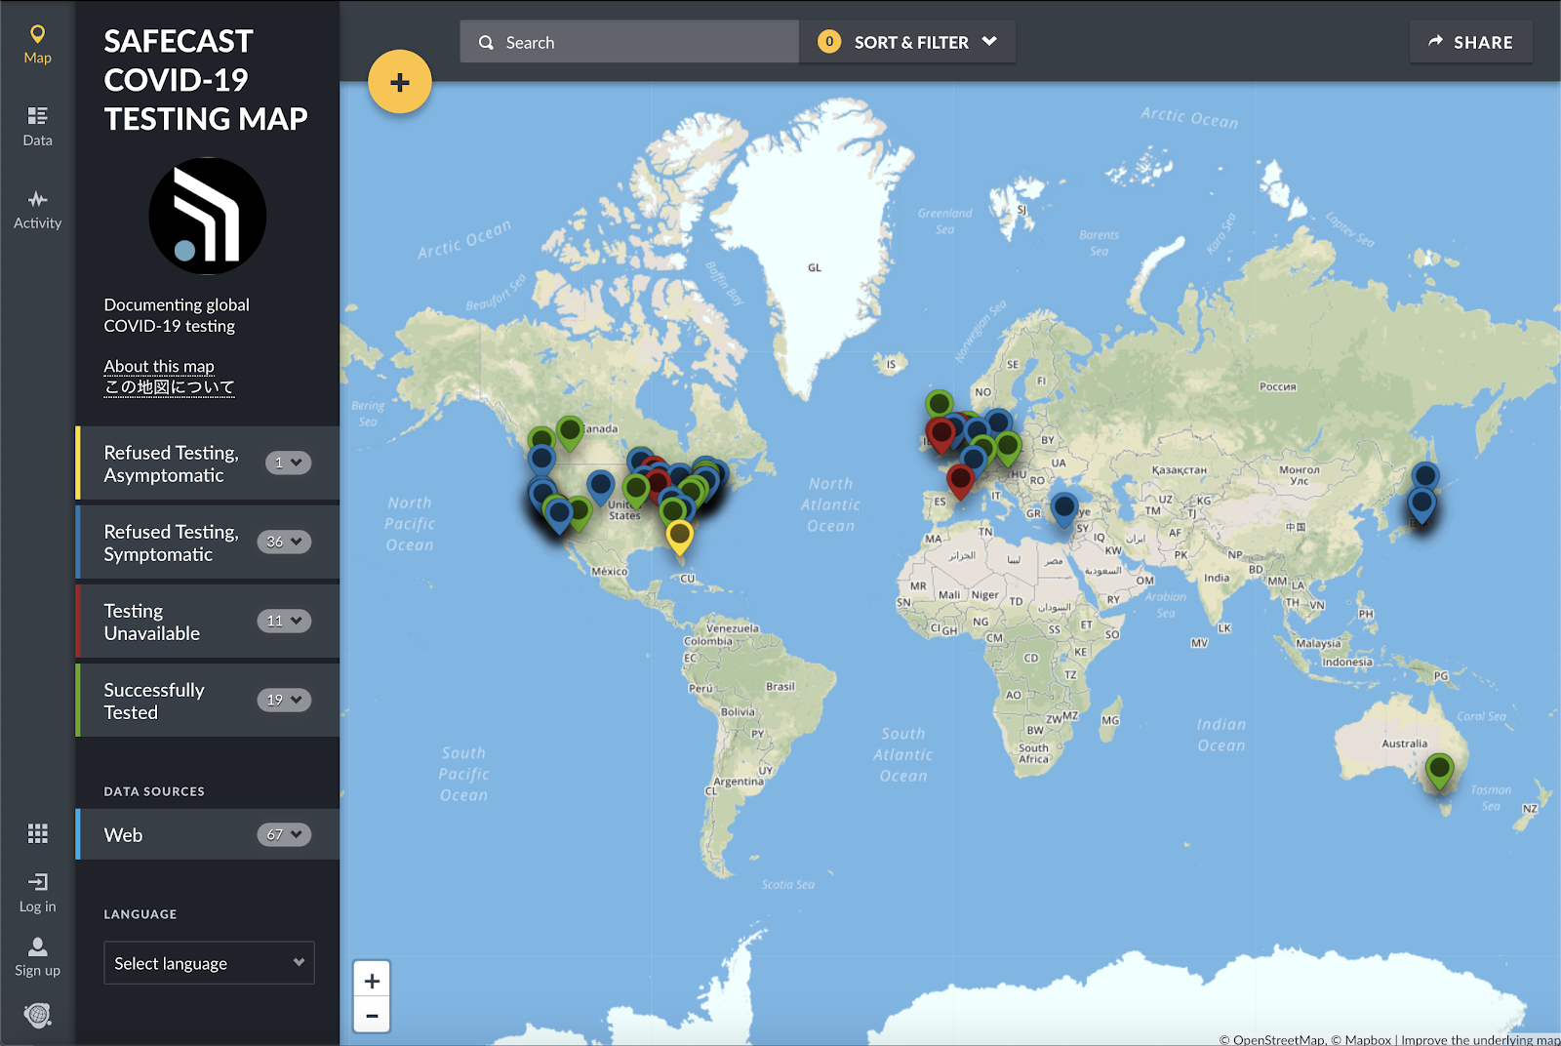Click Improve the underlying map link
This screenshot has width=1561, height=1046.
(1480, 1039)
